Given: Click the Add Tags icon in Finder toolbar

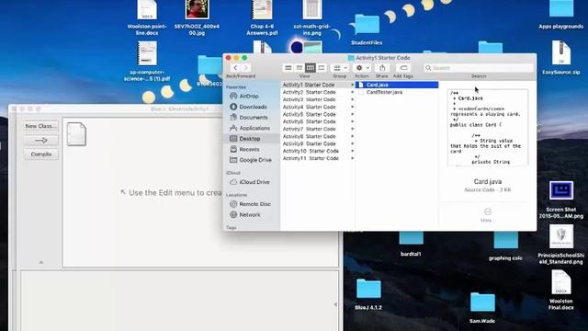Looking at the screenshot, I should pos(403,68).
